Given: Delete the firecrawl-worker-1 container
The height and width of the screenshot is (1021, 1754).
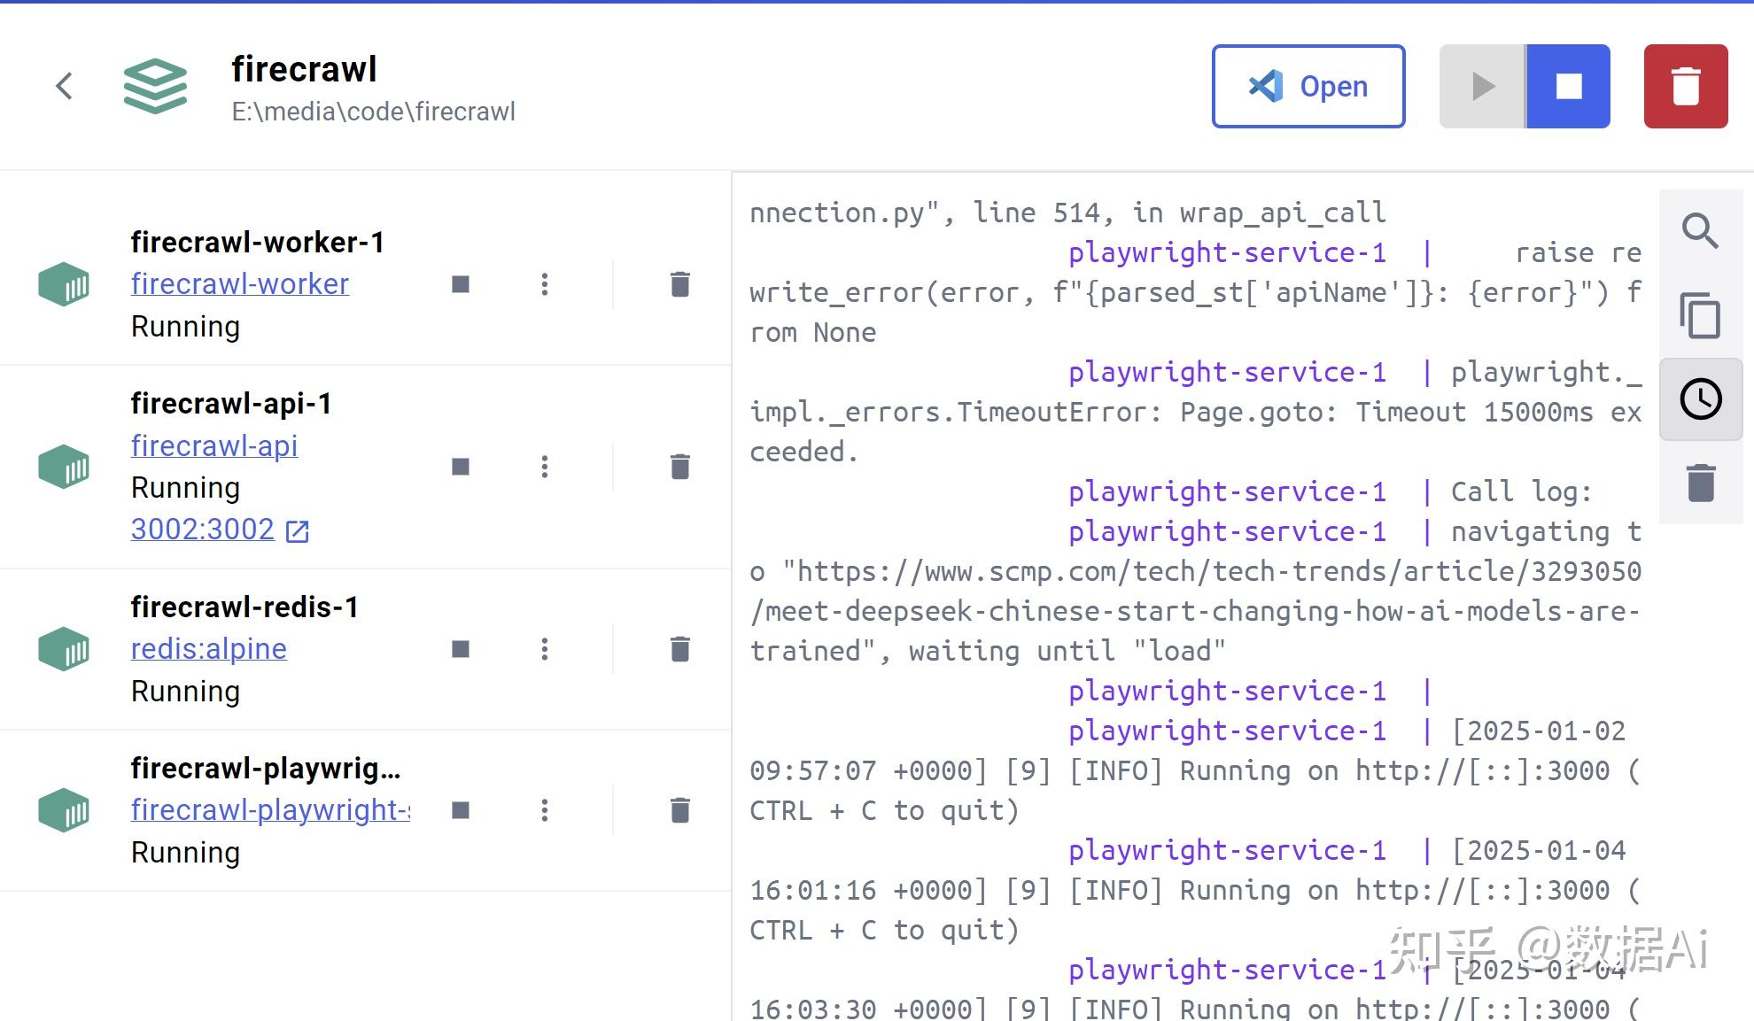Looking at the screenshot, I should pos(679,284).
